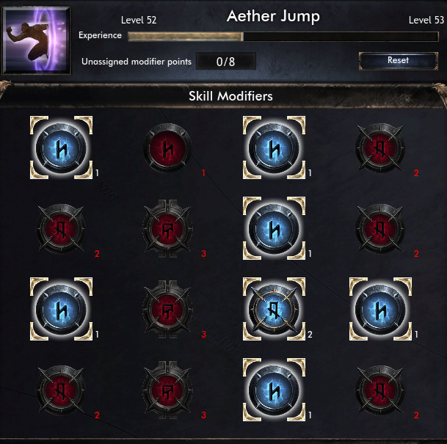Toggle the active blue modifier in row one, column three
Image resolution: width=447 pixels, height=444 pixels.
click(274, 148)
